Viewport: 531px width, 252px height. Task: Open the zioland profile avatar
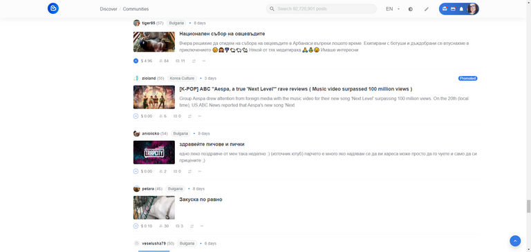[x=136, y=78]
